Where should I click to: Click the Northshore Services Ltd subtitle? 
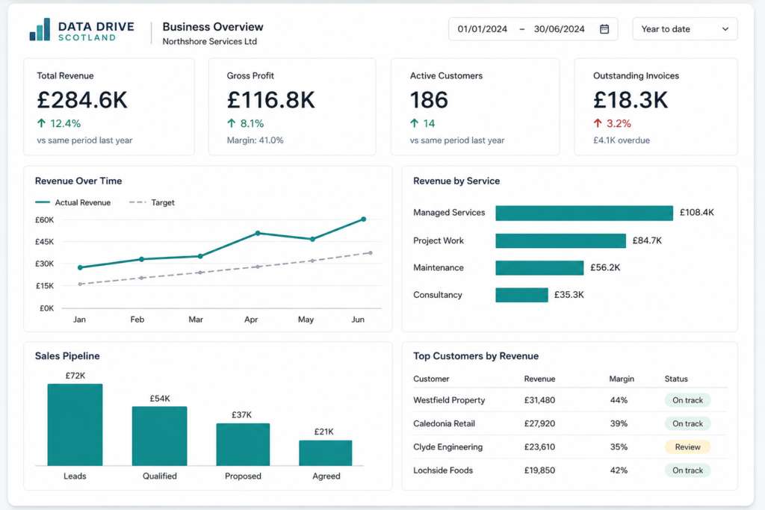209,42
